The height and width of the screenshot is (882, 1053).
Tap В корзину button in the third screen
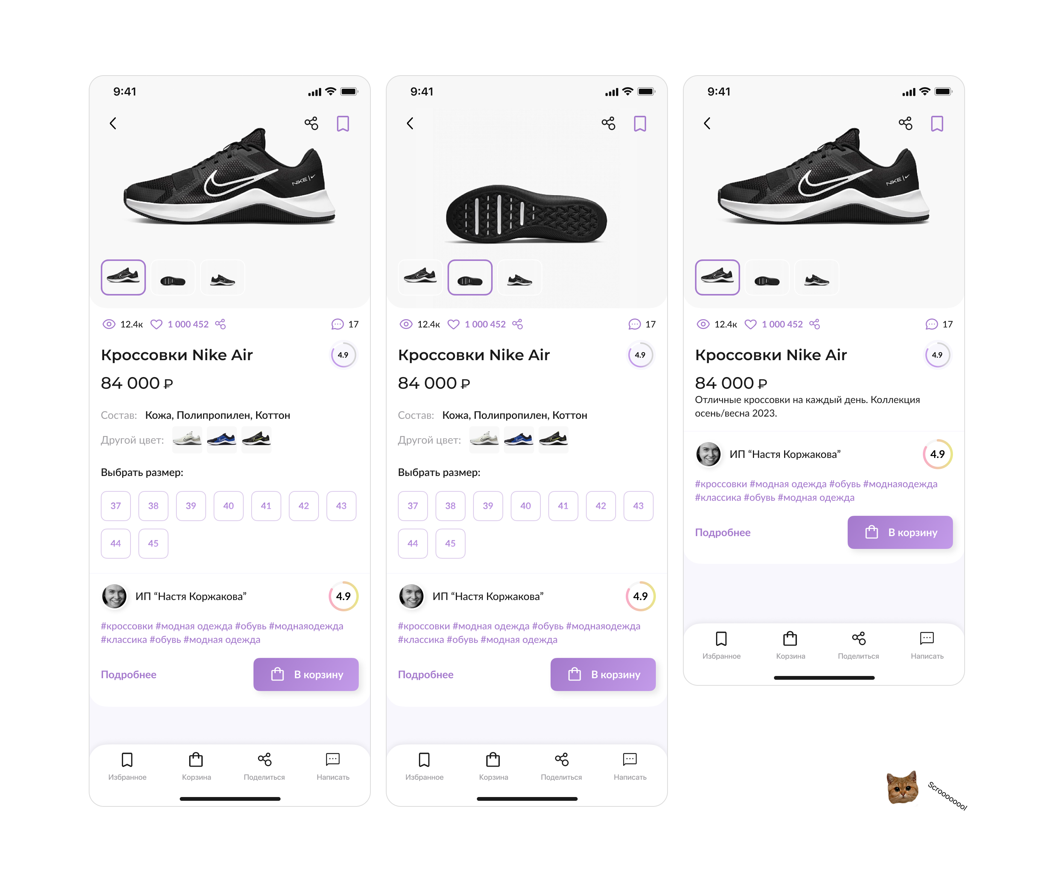coord(900,532)
